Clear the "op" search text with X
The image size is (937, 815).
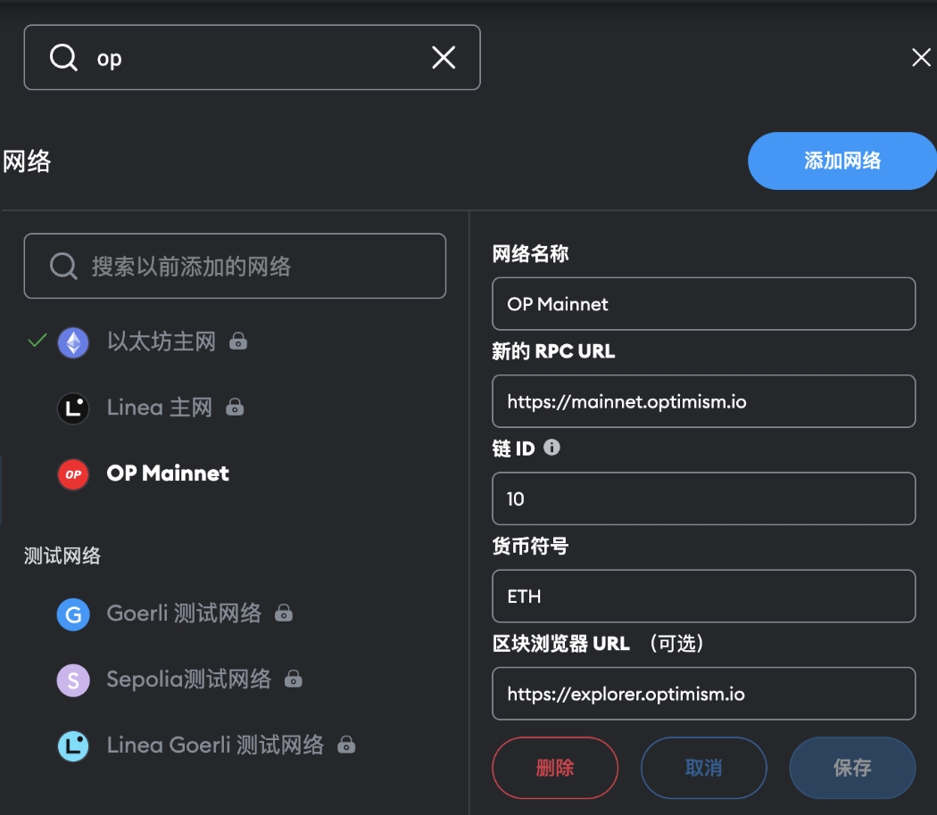[x=444, y=57]
